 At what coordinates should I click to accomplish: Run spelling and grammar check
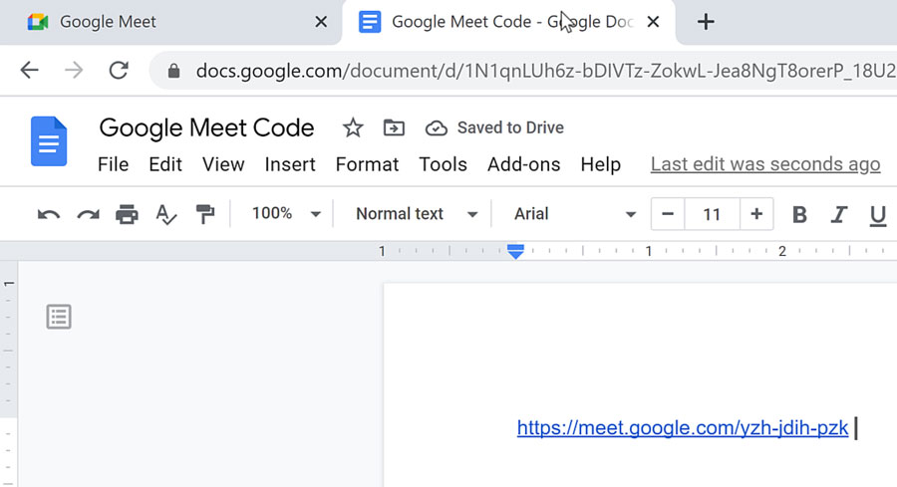pos(165,214)
